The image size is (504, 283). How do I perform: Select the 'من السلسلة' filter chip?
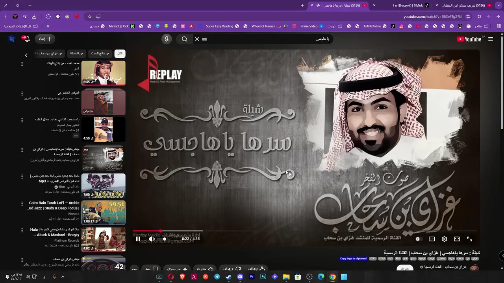pyautogui.click(x=77, y=53)
